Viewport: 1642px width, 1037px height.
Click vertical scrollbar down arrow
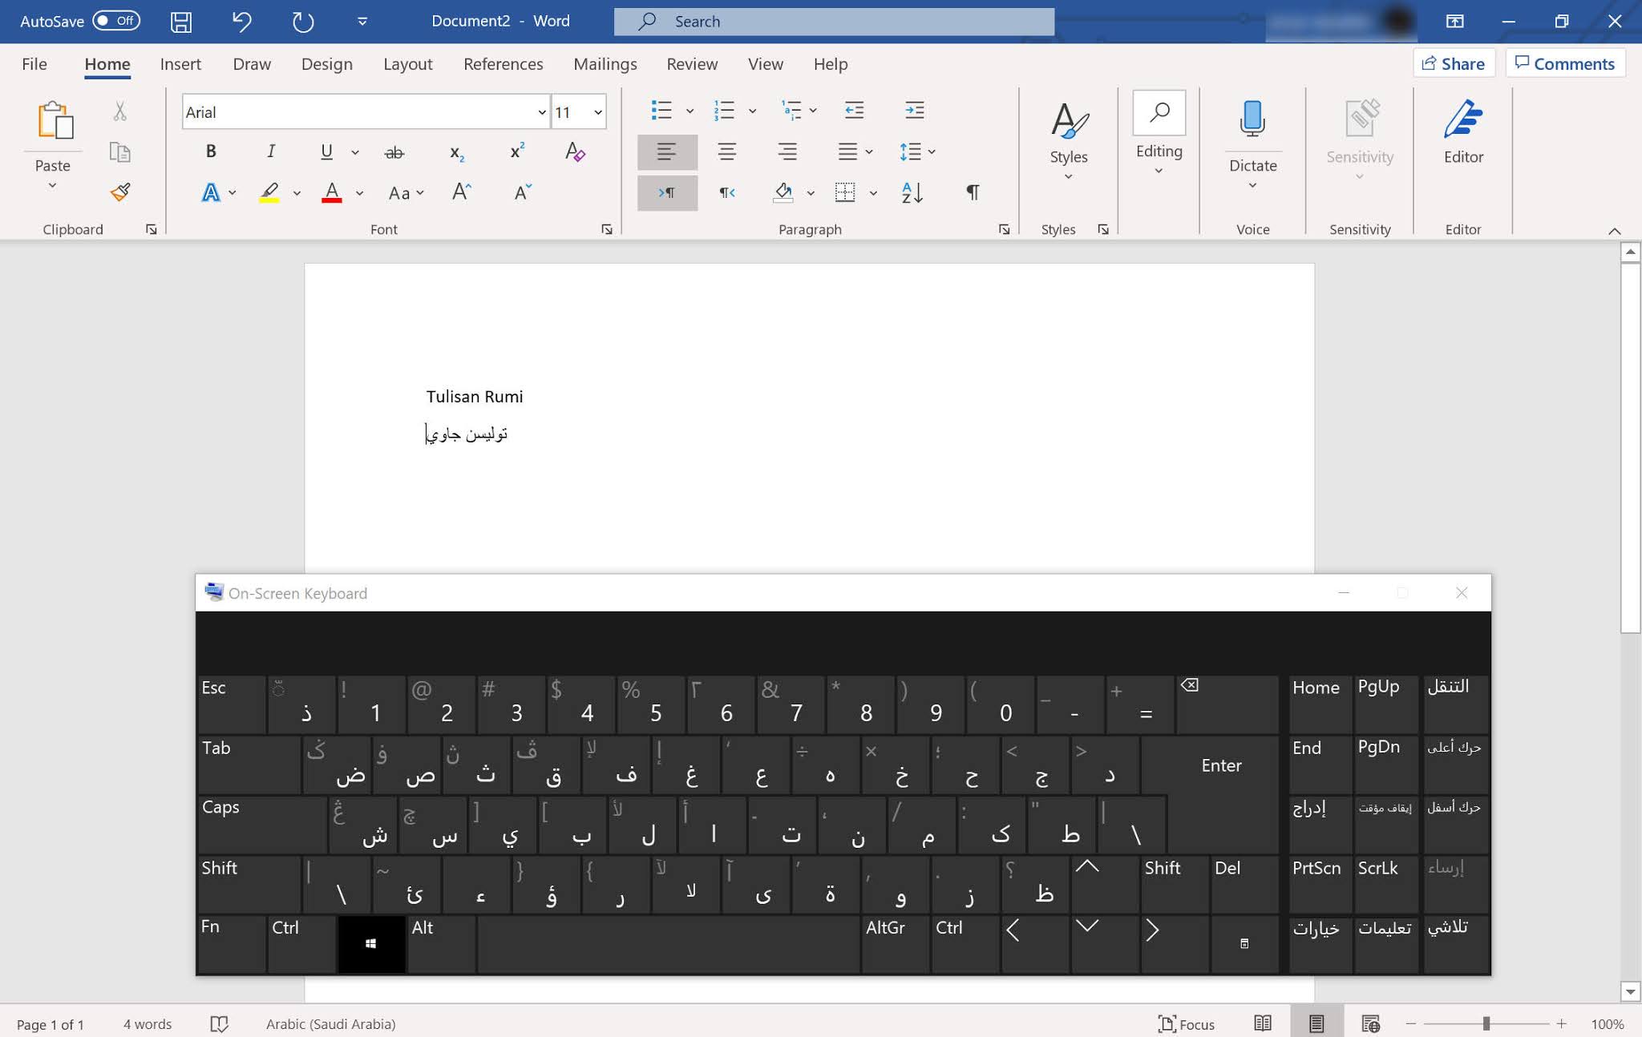coord(1630,992)
